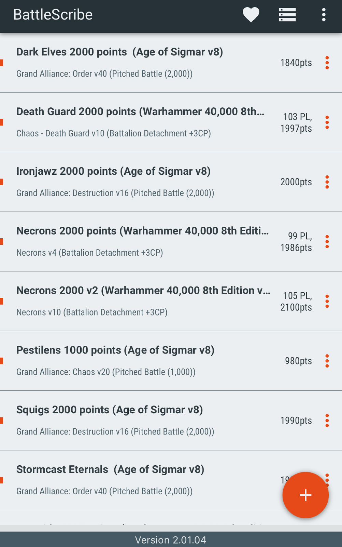Click the Version 2.01.04 status bar
This screenshot has height=547, width=342.
tap(171, 539)
